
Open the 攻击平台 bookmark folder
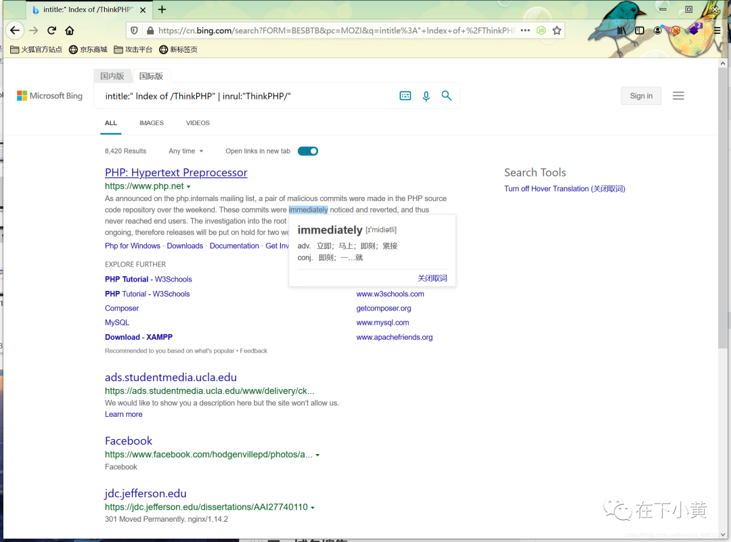tap(133, 49)
